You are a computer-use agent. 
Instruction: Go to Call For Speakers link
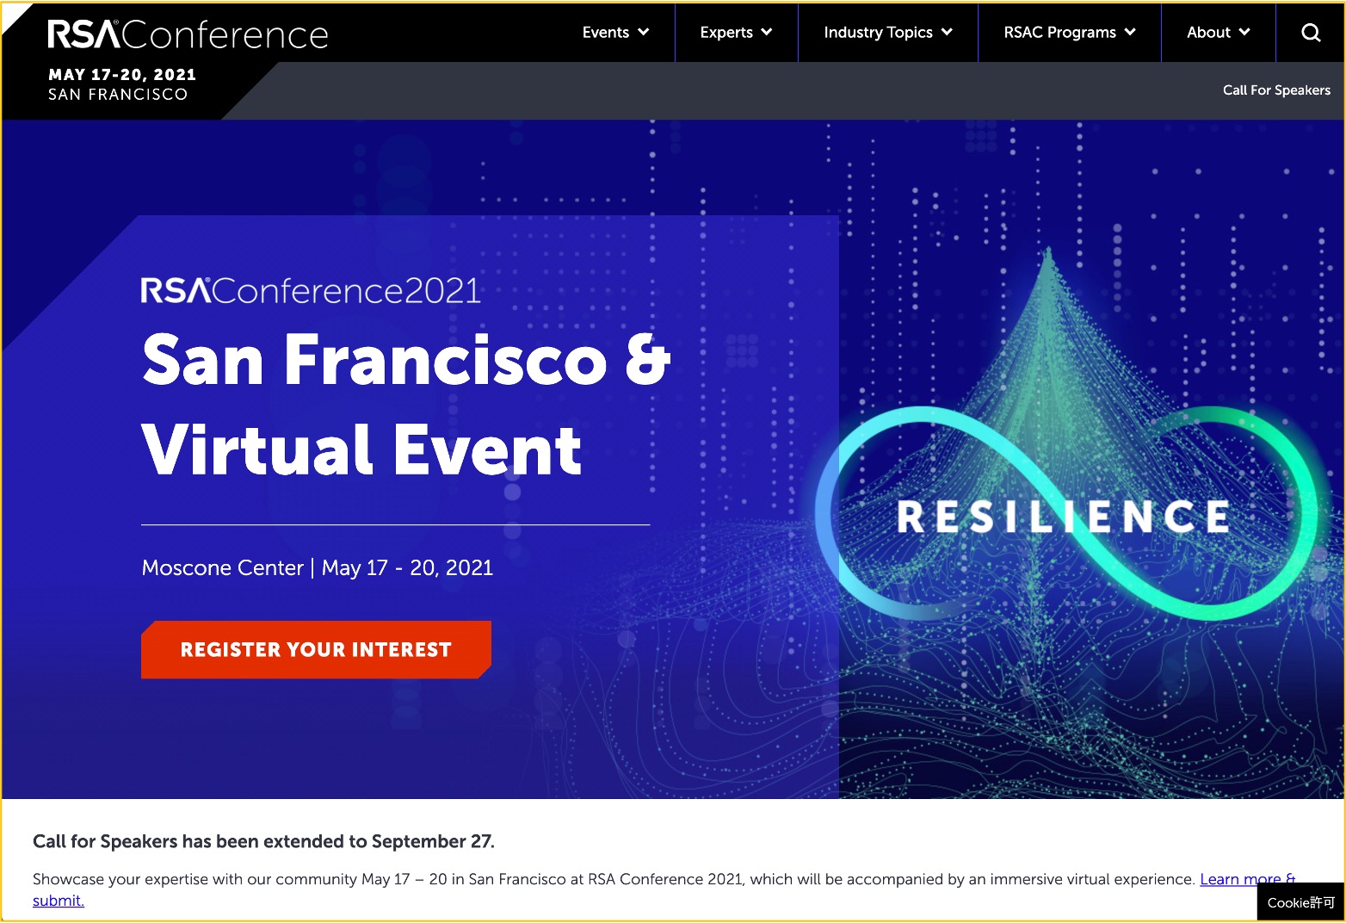(x=1276, y=90)
